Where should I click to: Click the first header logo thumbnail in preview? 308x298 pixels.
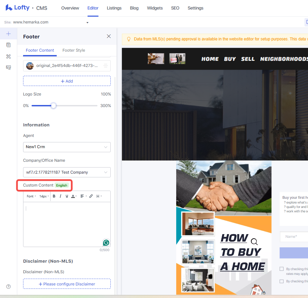point(156,58)
